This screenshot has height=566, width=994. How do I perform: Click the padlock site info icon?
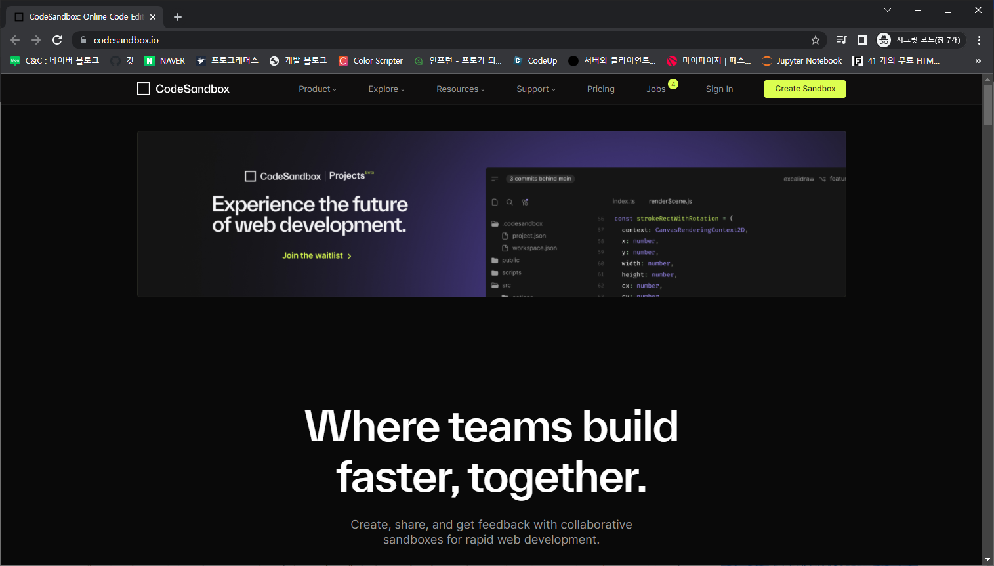coord(83,40)
